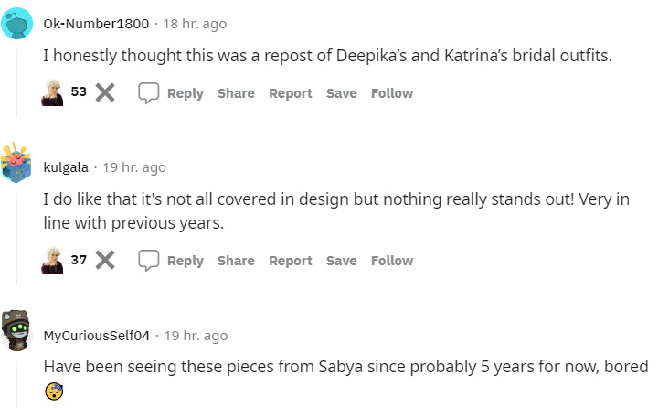
Task: Collapse MyCuriousSelf04's thread via vertical line
Action: tap(17, 384)
